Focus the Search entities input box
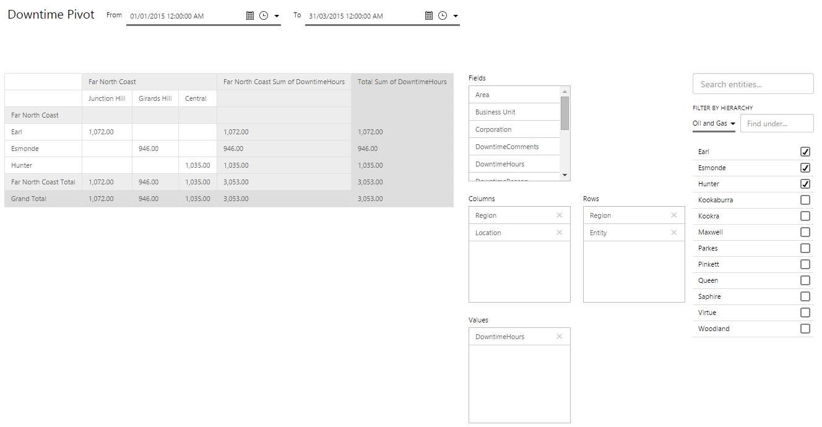This screenshot has height=427, width=822. pyautogui.click(x=753, y=84)
